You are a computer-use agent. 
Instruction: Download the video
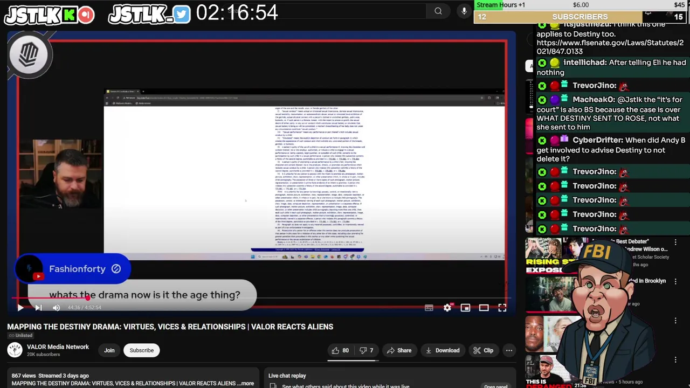442,350
